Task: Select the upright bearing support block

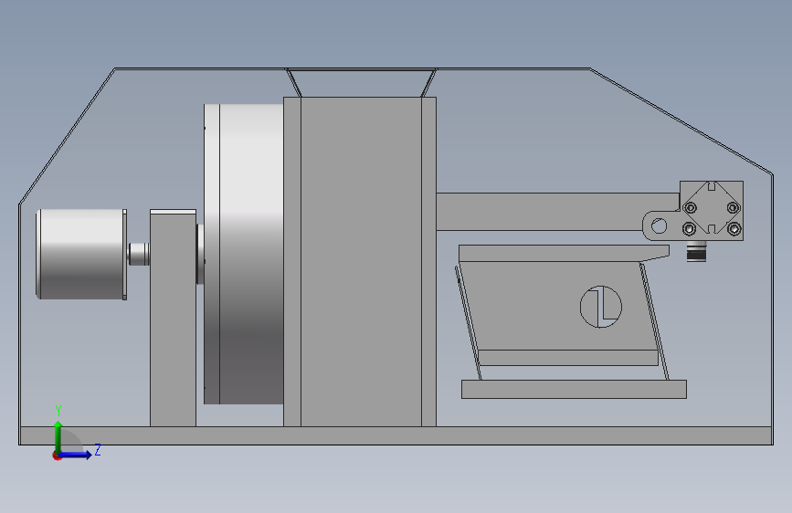Action: [173, 318]
